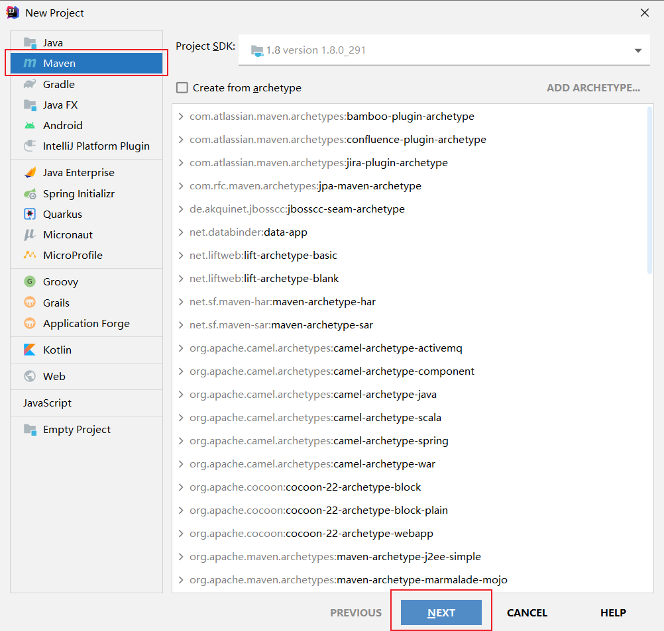Choose Micronaut from the sidebar
The image size is (664, 631).
(86, 235)
